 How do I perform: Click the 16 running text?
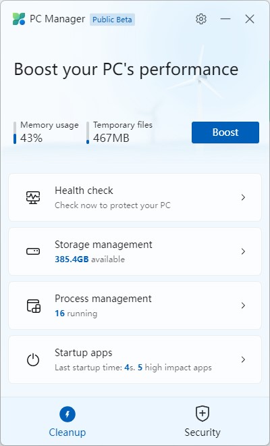[76, 313]
